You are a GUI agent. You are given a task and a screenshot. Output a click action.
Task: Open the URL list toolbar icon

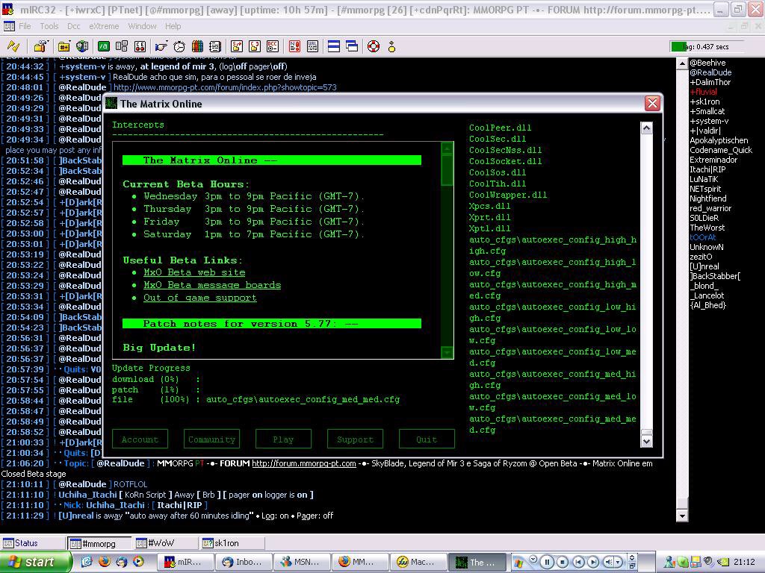click(x=312, y=46)
